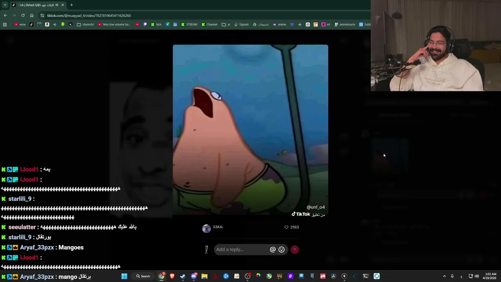The height and width of the screenshot is (282, 501).
Task: Go back to the previous page
Action: coord(5,15)
